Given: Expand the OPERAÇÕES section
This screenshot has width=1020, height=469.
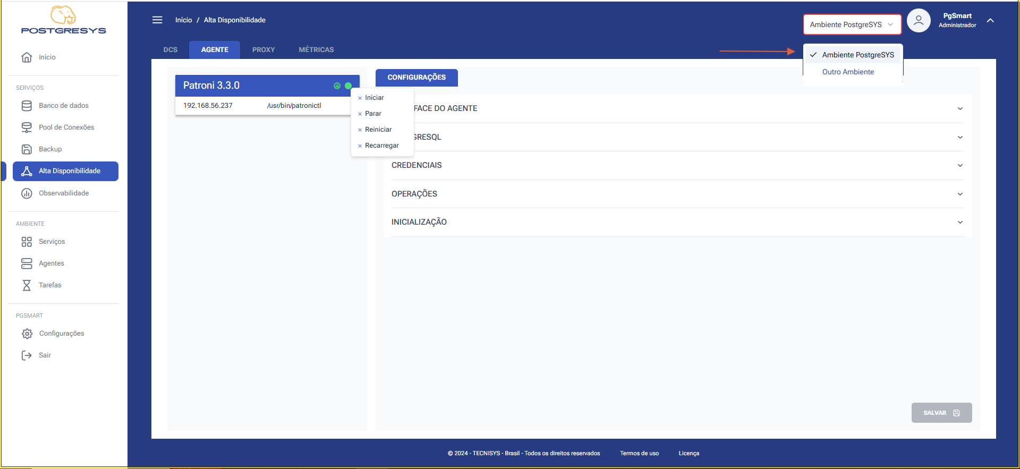Looking at the screenshot, I should pos(677,194).
